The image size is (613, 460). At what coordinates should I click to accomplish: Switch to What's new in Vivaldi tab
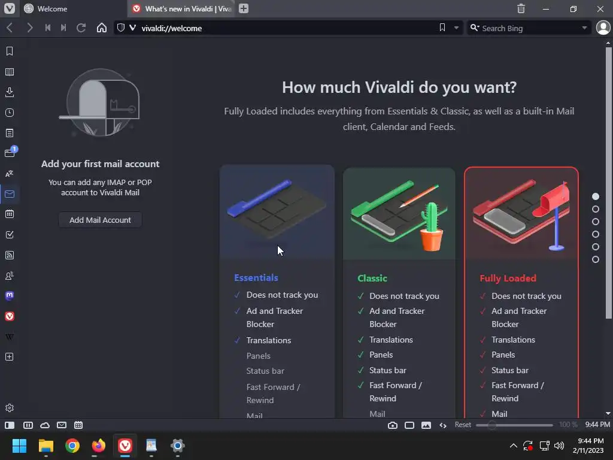click(x=181, y=8)
